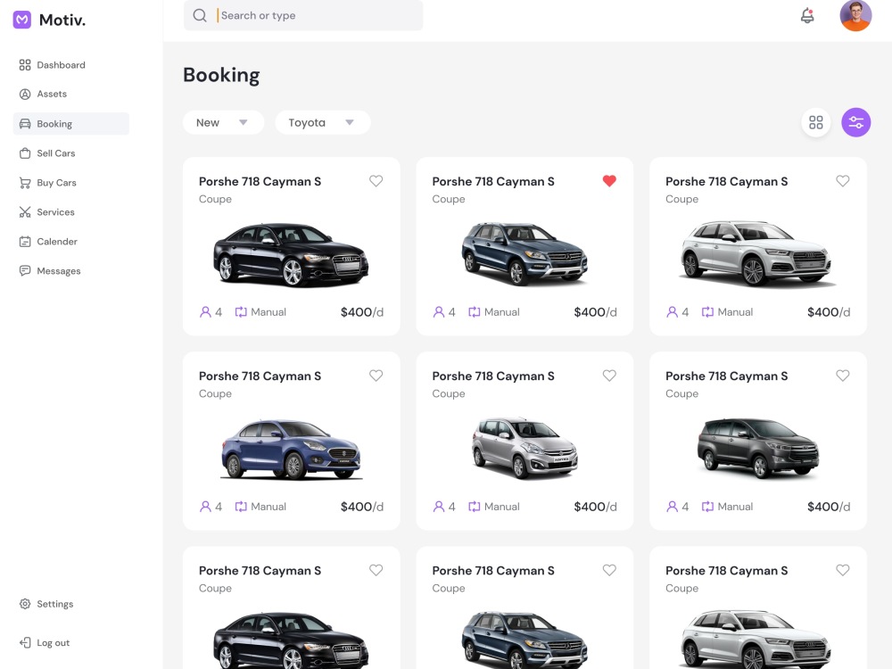Screen dimensions: 892x669
Task: Favorite the dark gray minivan card
Action: click(843, 376)
